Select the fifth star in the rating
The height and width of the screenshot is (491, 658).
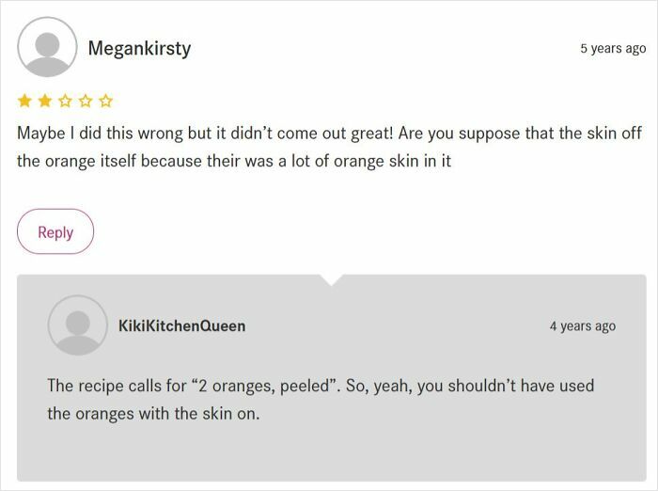tap(105, 100)
